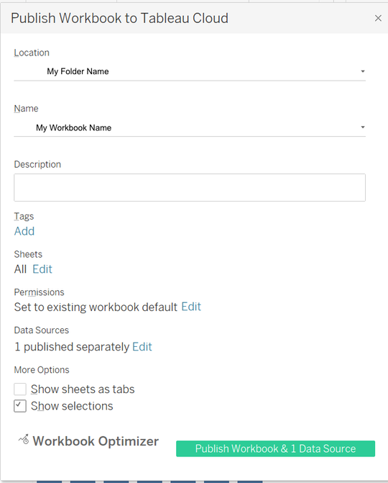The height and width of the screenshot is (483, 388).
Task: Enable the Show sheets as tabs checkbox
Action: 20,389
